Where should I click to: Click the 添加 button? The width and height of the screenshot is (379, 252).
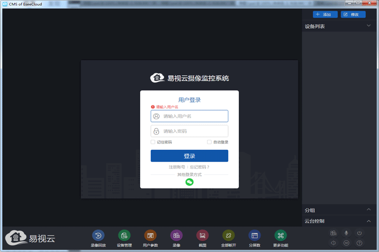point(325,14)
